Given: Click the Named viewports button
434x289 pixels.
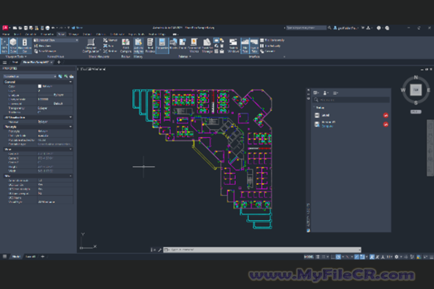Looking at the screenshot, I should coord(110,40).
